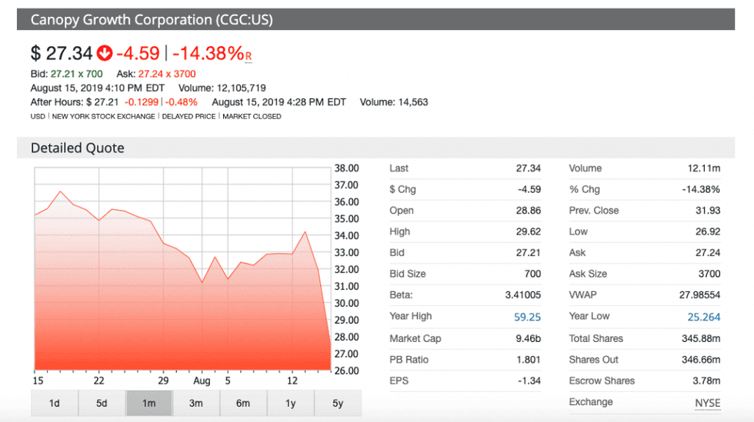Open the 1y chart view
This screenshot has width=754, height=422.
pyautogui.click(x=290, y=403)
